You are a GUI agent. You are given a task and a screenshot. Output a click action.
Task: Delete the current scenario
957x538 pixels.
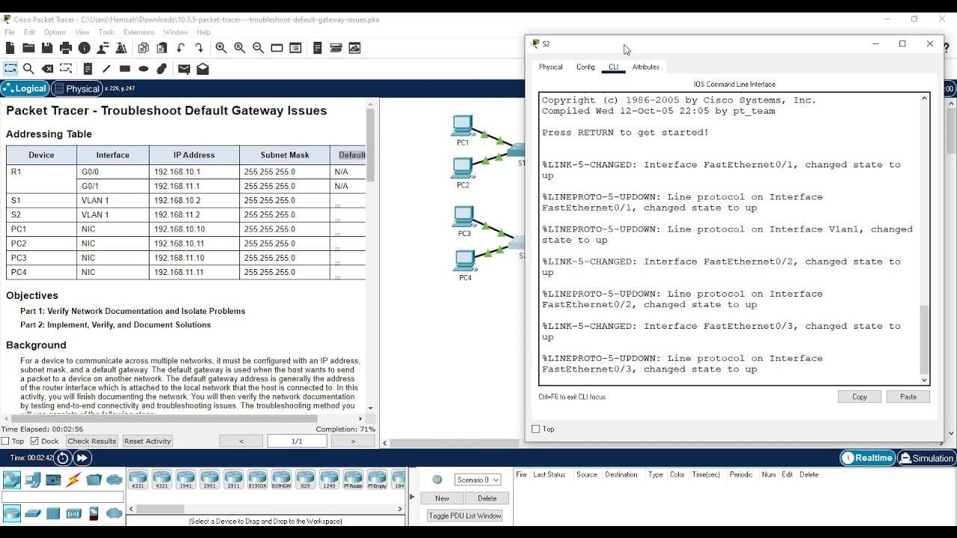click(x=487, y=498)
